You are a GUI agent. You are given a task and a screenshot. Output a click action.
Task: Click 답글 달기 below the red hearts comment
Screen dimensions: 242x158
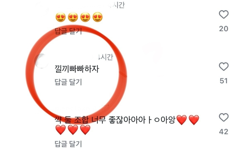pyautogui.click(x=68, y=144)
